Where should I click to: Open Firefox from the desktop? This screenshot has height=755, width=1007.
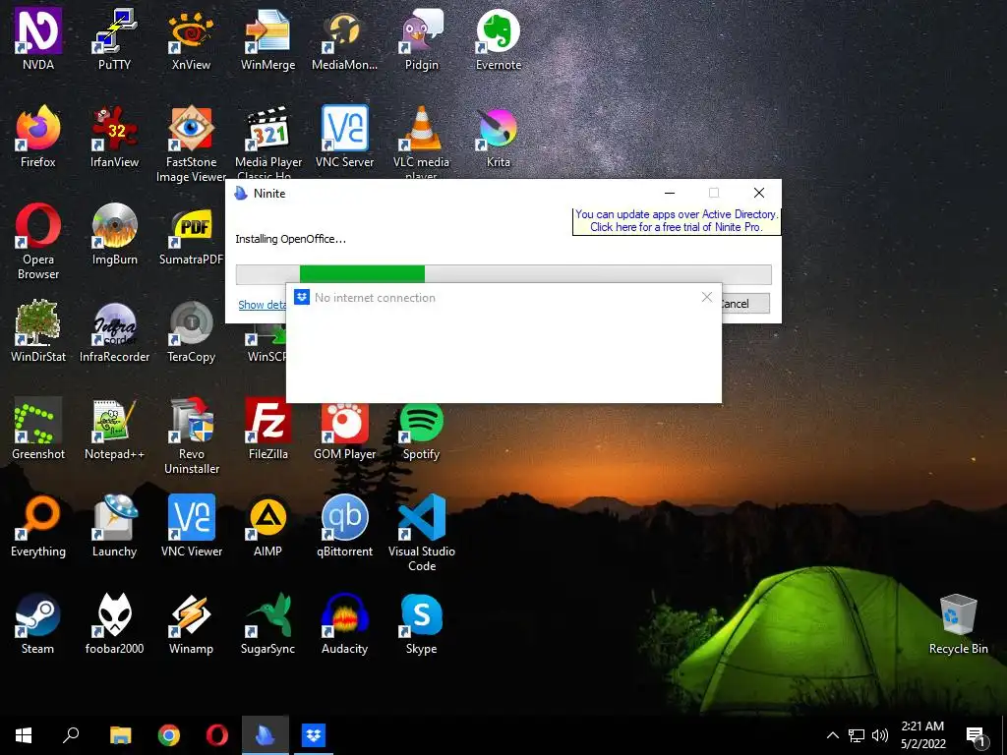tap(38, 136)
